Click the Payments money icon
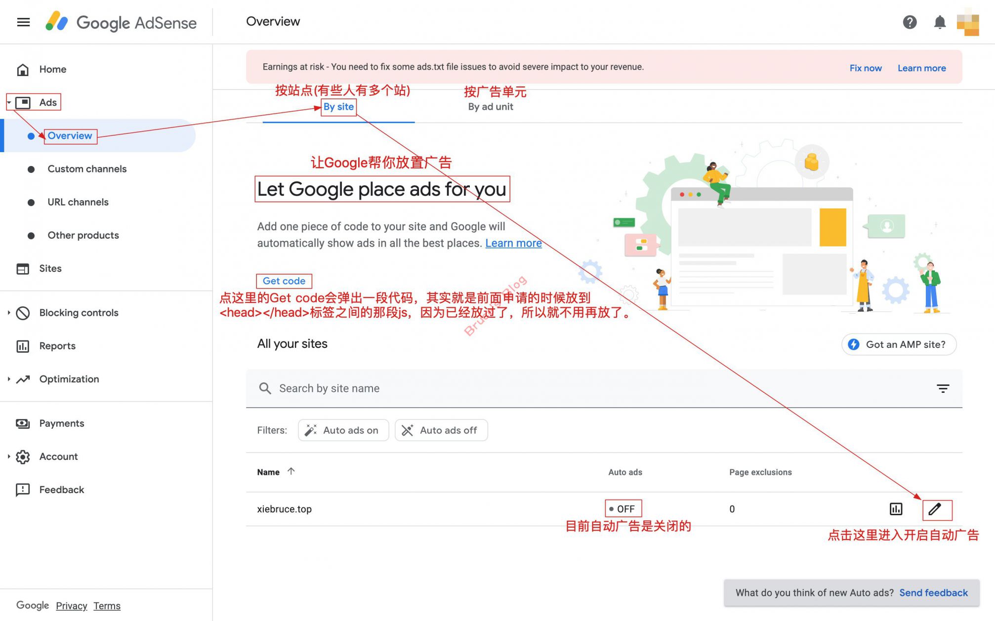This screenshot has height=621, width=995. [x=23, y=424]
